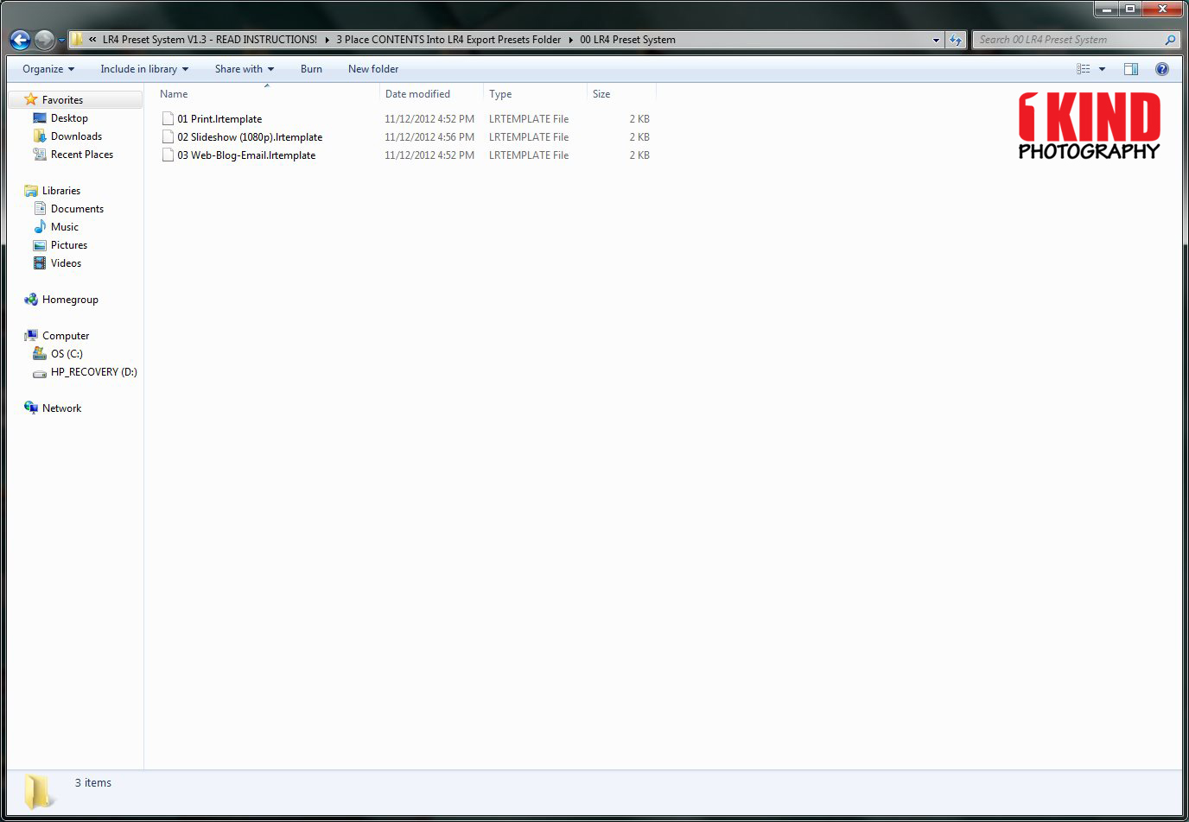This screenshot has height=822, width=1189.
Task: Open the Music library
Action: [x=65, y=227]
